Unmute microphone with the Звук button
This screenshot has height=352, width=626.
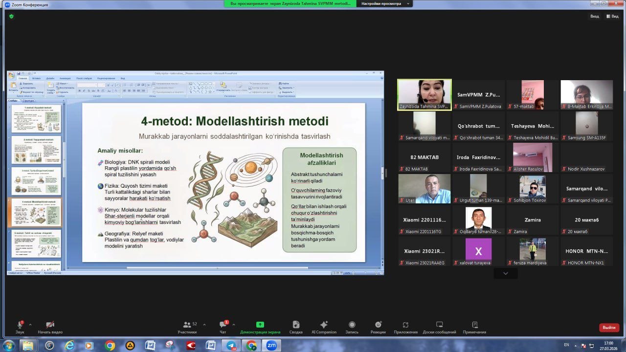point(20,326)
